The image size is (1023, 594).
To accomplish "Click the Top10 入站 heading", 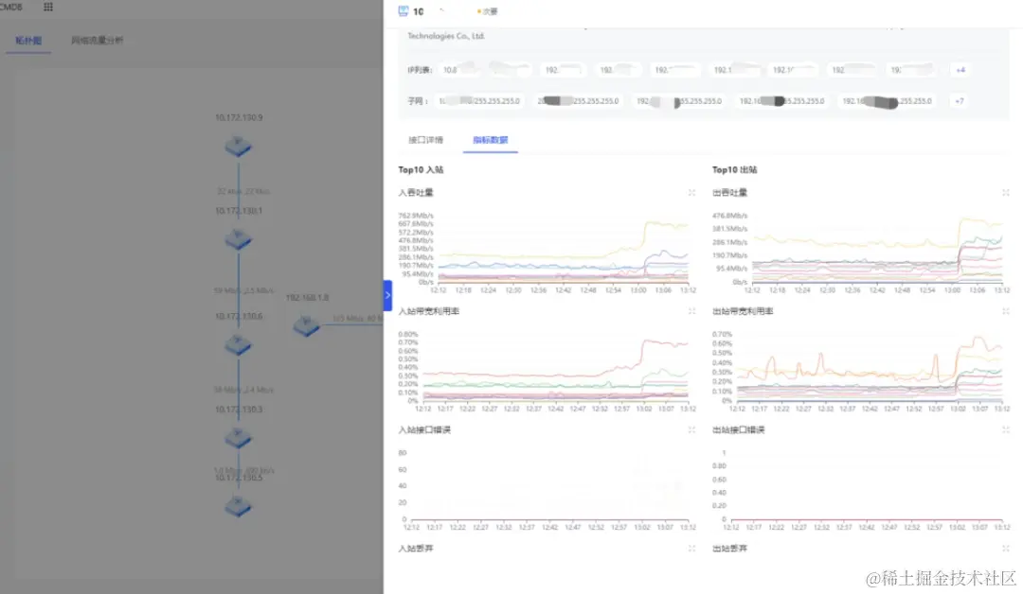I will click(421, 170).
